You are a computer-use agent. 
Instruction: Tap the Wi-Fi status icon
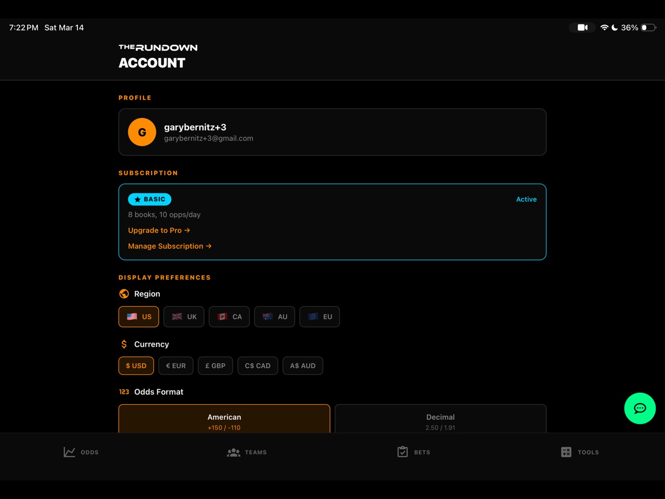(x=604, y=28)
